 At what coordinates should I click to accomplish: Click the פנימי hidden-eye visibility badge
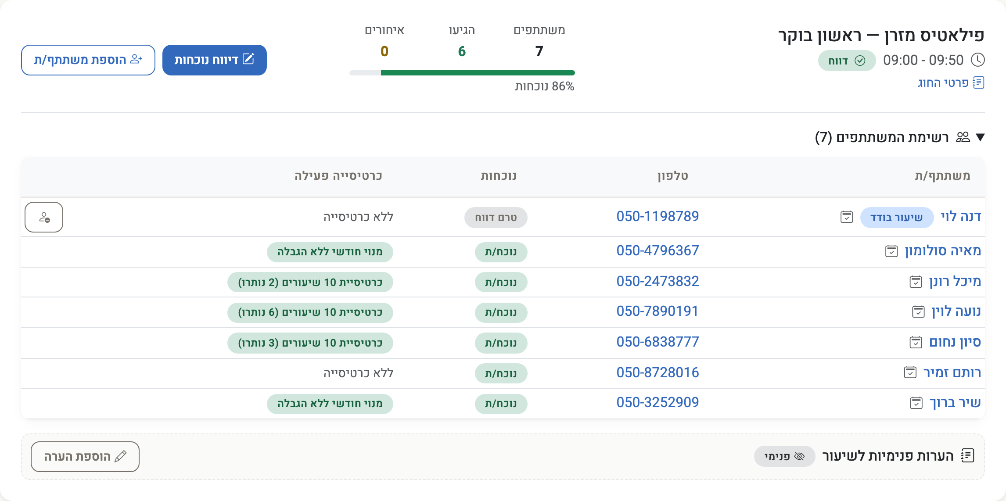(x=784, y=456)
